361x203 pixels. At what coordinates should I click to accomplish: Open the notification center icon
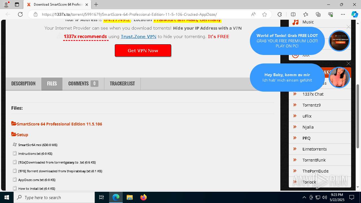point(352,197)
